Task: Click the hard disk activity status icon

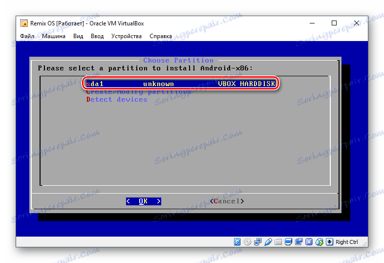Action: pos(237,242)
